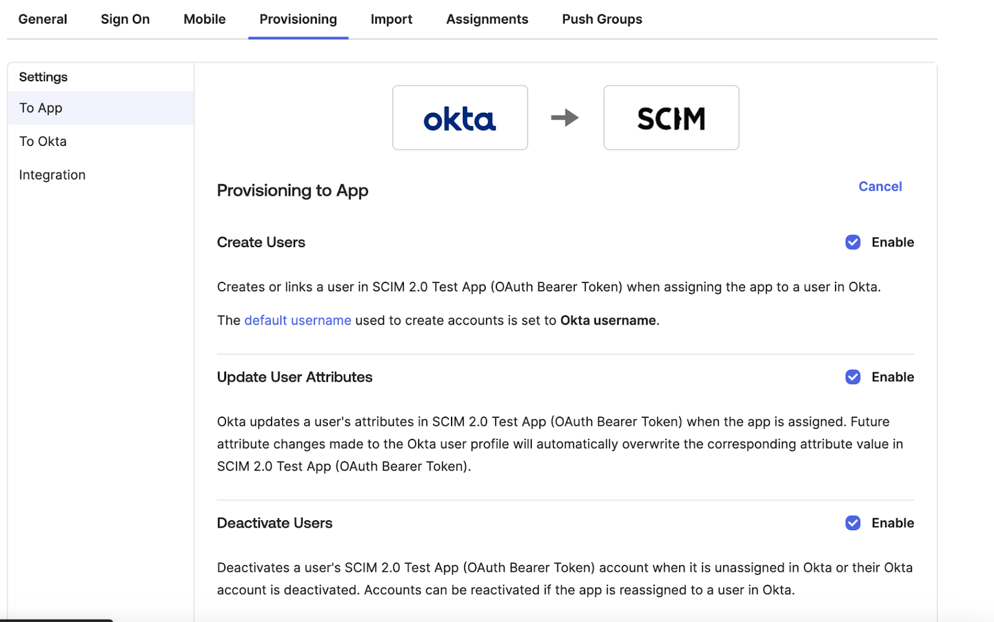
Task: Click the arrow between okta and SCIM
Action: (565, 117)
